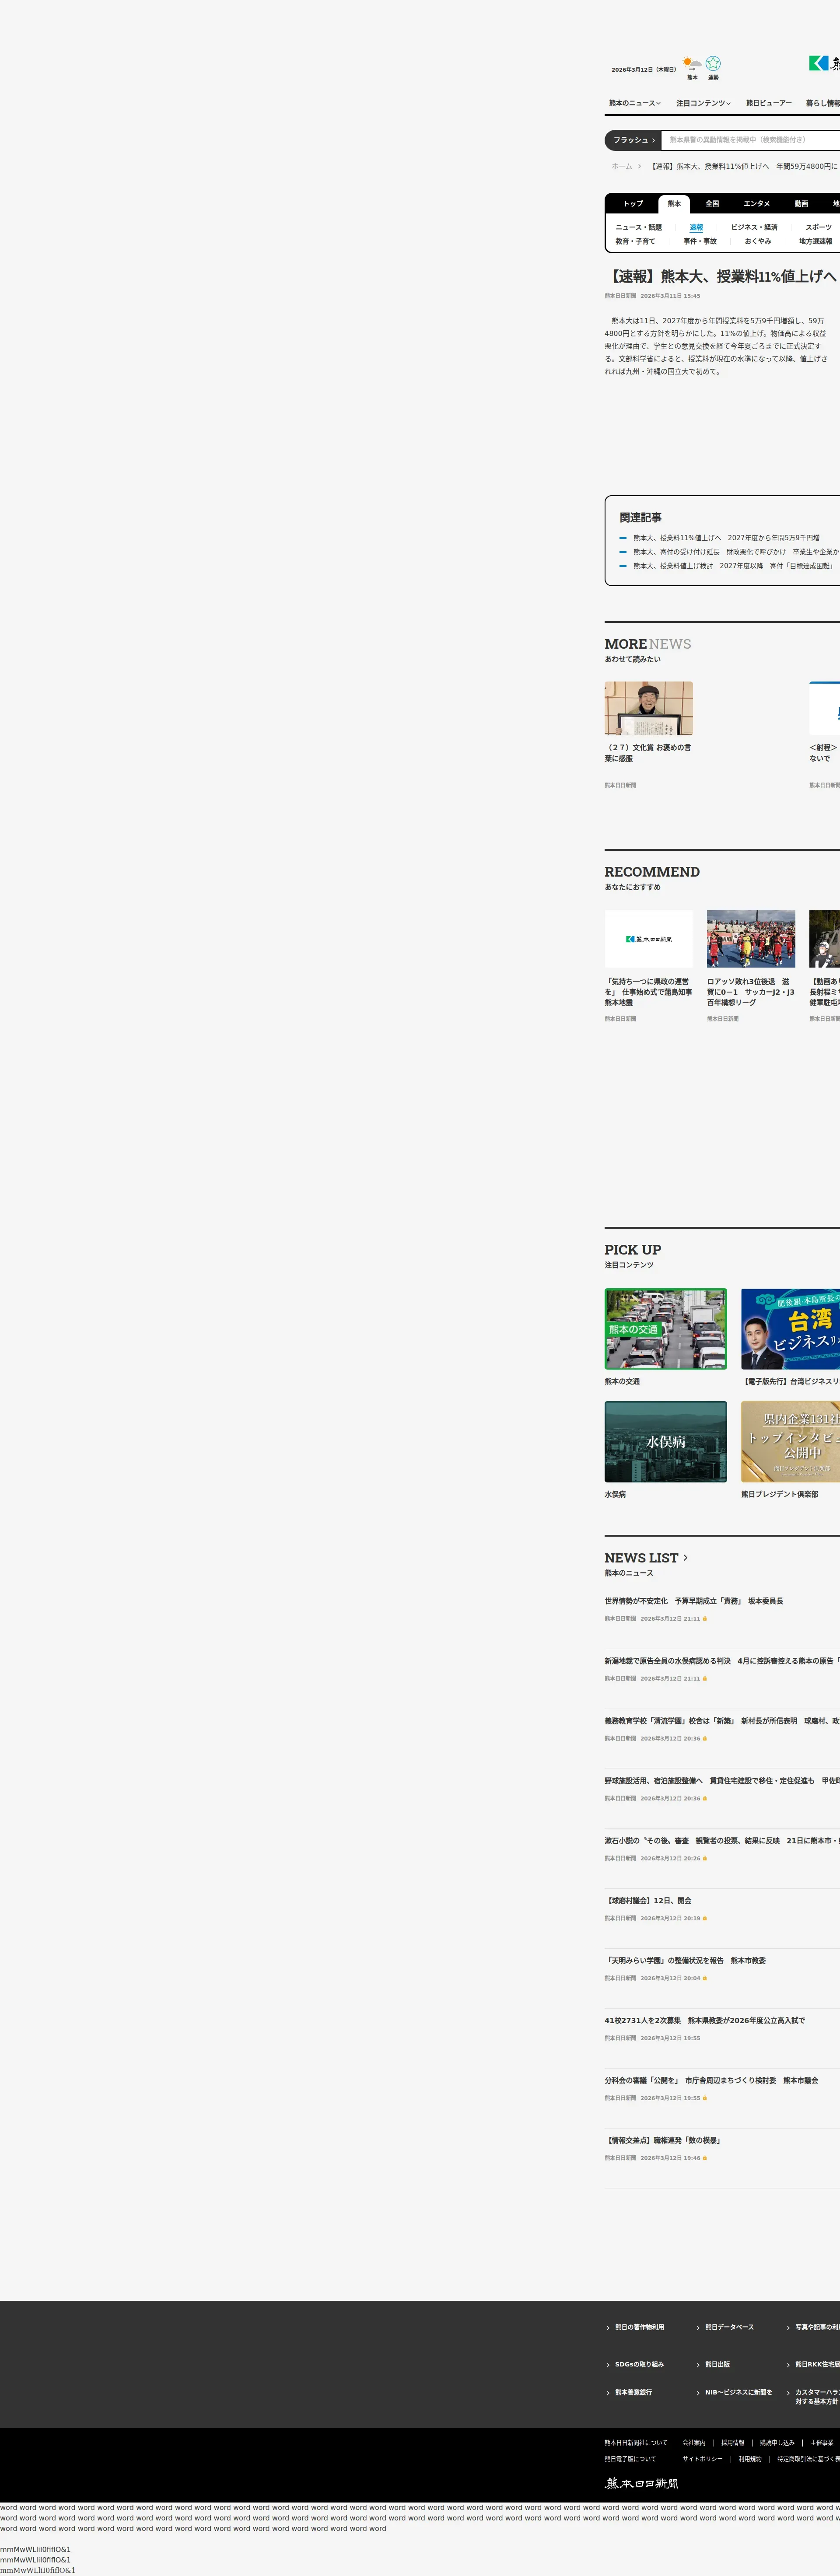The image size is (840, 2576).
Task: Open the ビジネス・経済 subcategory
Action: coord(754,227)
